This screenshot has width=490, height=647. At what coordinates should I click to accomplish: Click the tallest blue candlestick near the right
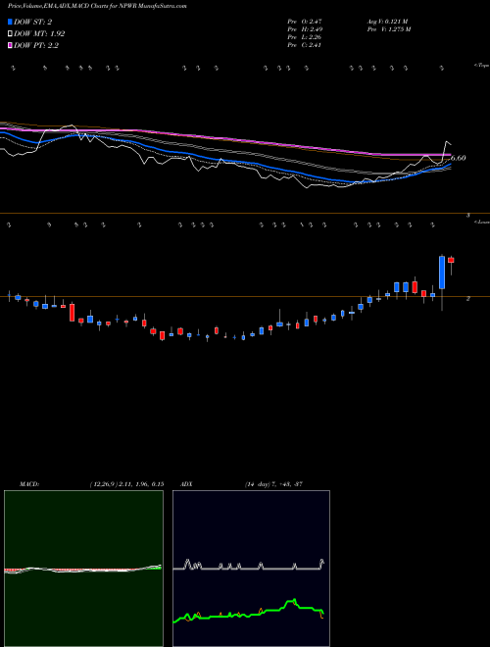[442, 273]
